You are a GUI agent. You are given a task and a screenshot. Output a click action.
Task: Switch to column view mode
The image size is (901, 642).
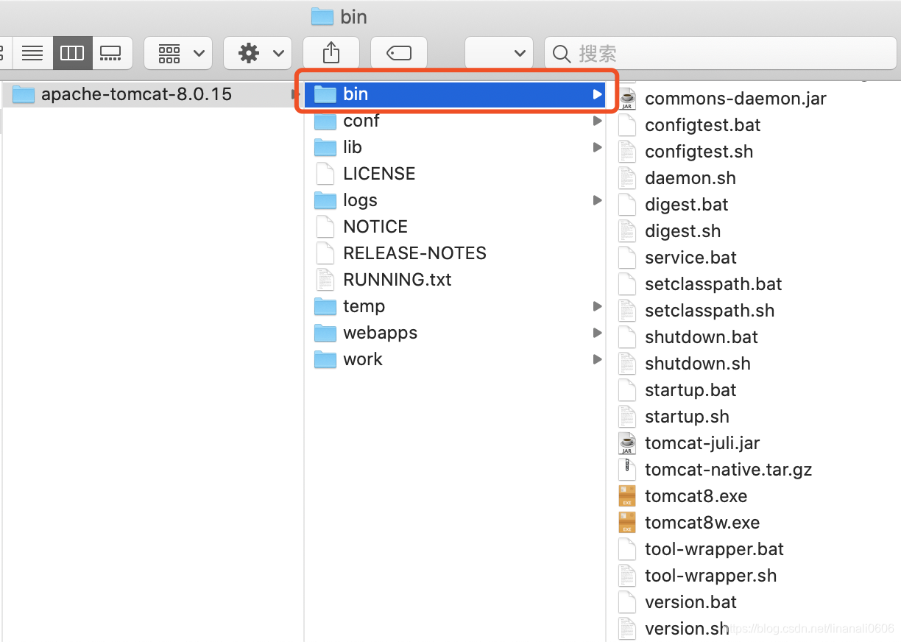coord(72,53)
